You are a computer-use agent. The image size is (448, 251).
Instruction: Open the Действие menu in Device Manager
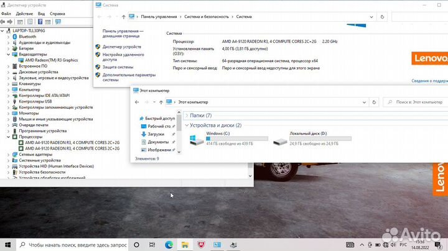(x=24, y=14)
